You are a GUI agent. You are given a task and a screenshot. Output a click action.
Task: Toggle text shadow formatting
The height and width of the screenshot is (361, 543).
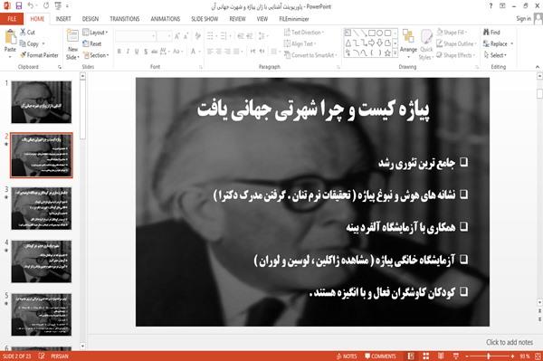146,52
